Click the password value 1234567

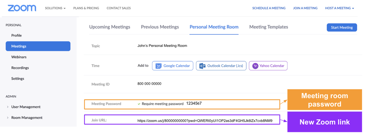(x=194, y=103)
